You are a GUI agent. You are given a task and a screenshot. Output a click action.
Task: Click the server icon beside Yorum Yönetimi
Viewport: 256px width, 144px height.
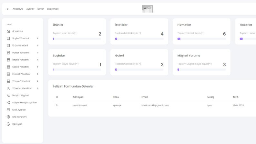pos(8,81)
